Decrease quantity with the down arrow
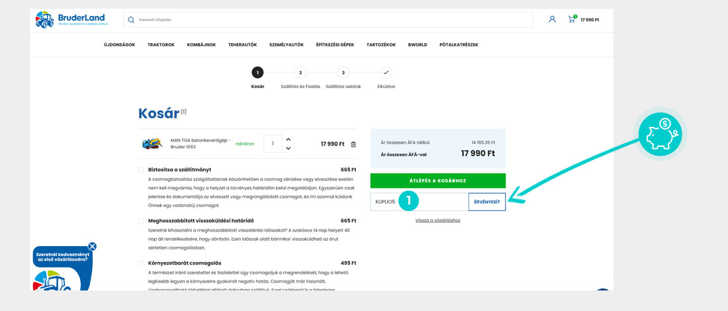This screenshot has width=728, height=311. point(289,148)
